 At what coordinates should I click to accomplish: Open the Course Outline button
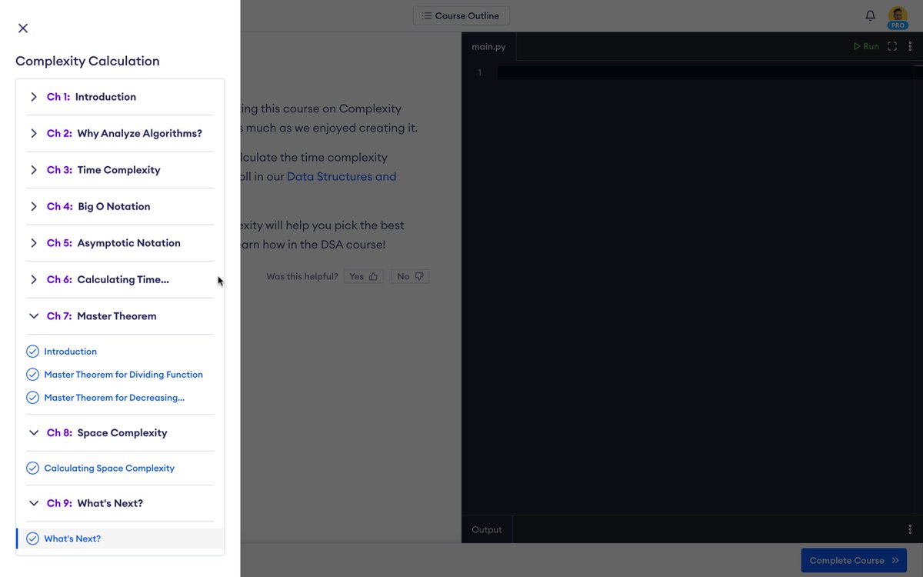[x=461, y=15]
